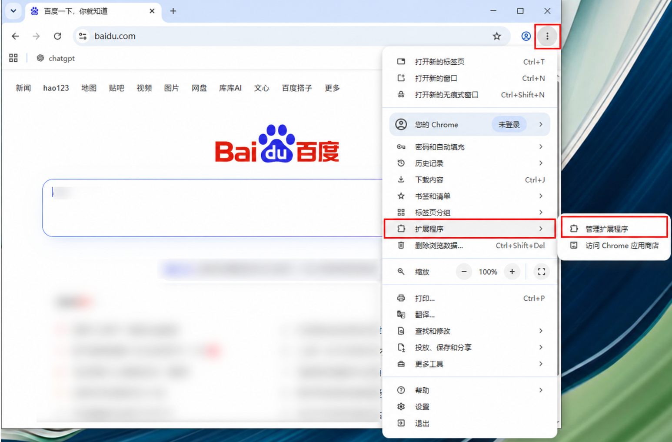Select 访问 Chrome 应用商店
This screenshot has width=672, height=442.
click(614, 246)
